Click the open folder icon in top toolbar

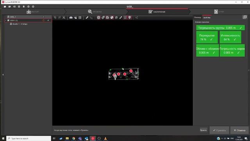(5, 7)
